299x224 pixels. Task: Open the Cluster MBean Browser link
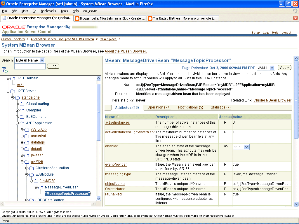pyautogui.click(x=272, y=100)
